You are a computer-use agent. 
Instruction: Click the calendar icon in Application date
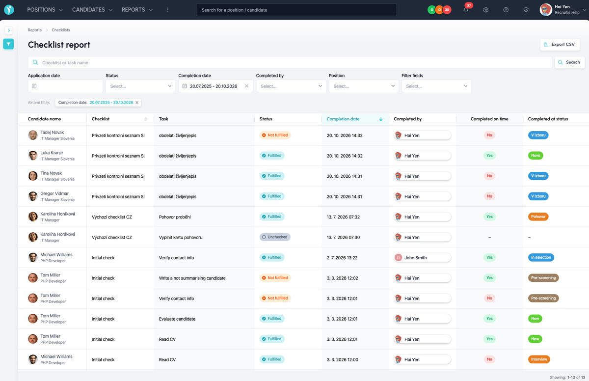pyautogui.click(x=34, y=86)
